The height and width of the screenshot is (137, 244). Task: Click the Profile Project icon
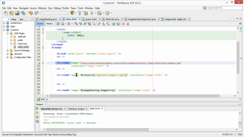[108, 13]
